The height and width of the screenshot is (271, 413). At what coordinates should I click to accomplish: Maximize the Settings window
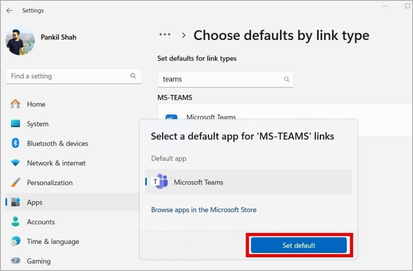pos(407,6)
